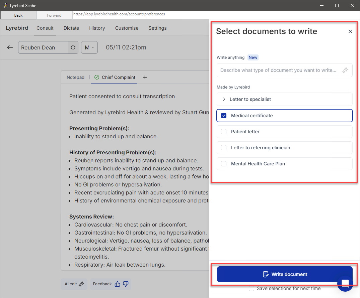Check the Patient letter checkbox
This screenshot has width=360, height=298.
pyautogui.click(x=224, y=132)
